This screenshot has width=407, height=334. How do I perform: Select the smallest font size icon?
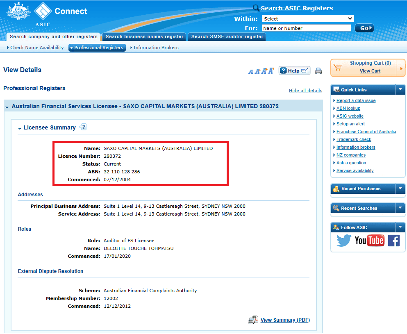(250, 71)
